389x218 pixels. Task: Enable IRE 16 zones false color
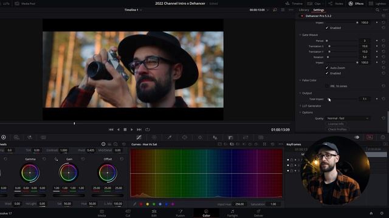tap(327, 86)
